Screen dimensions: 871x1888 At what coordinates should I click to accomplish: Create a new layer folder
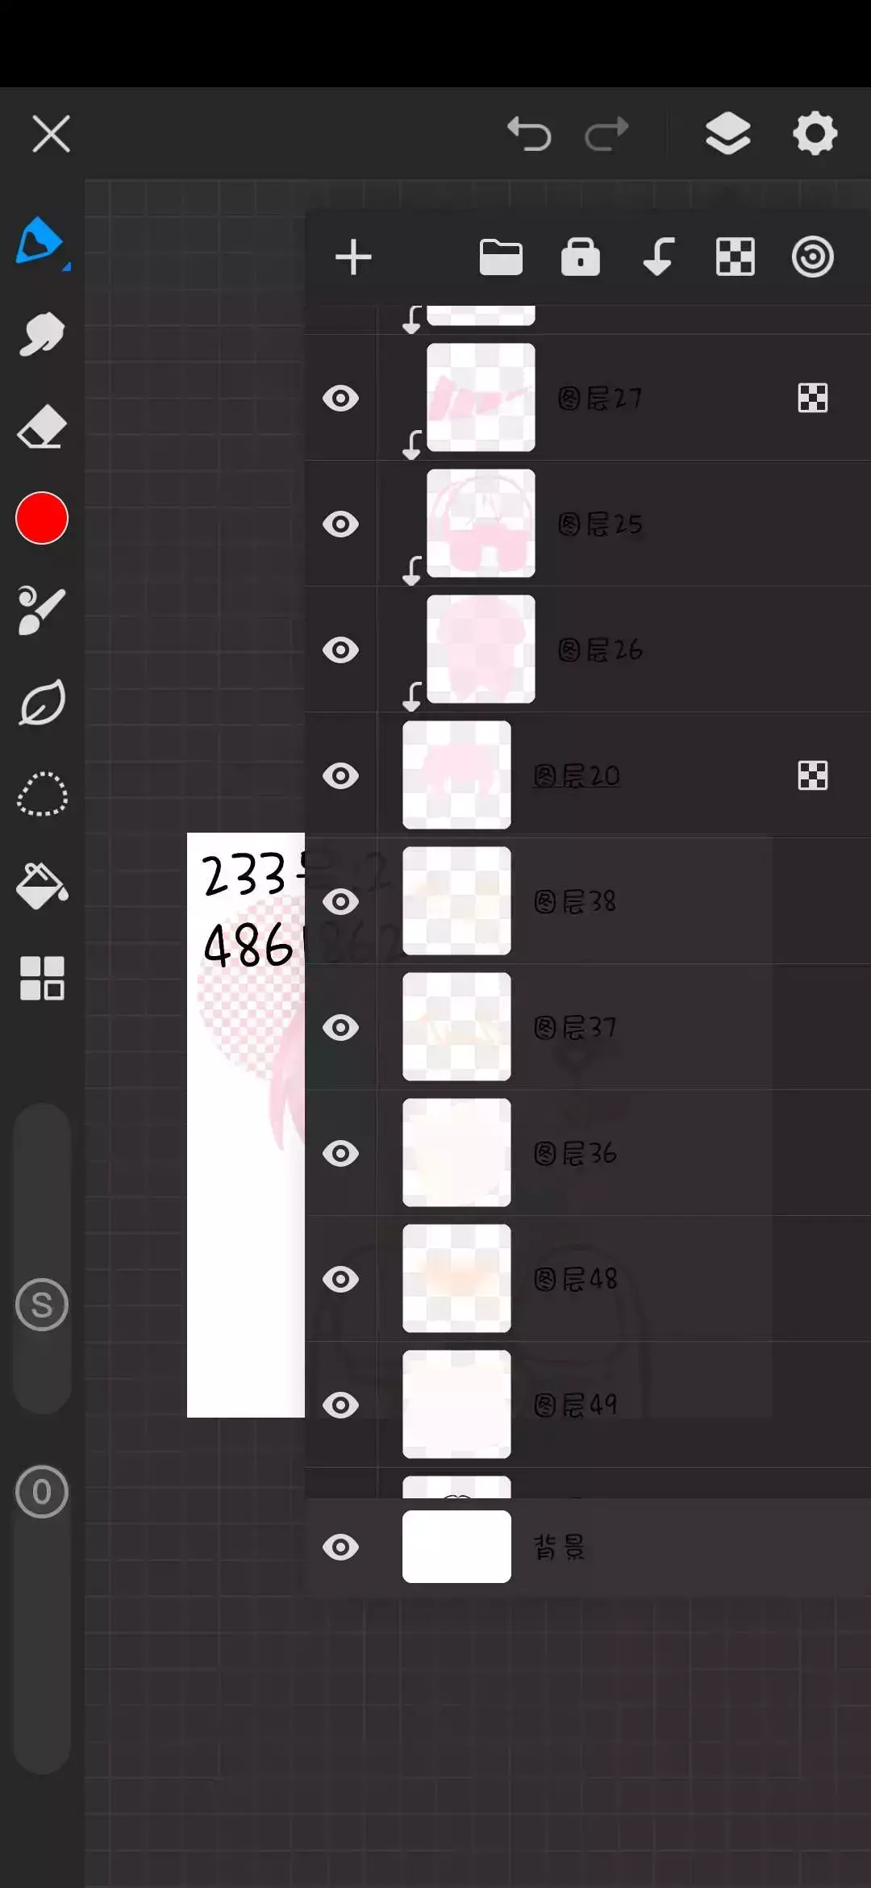coord(501,257)
